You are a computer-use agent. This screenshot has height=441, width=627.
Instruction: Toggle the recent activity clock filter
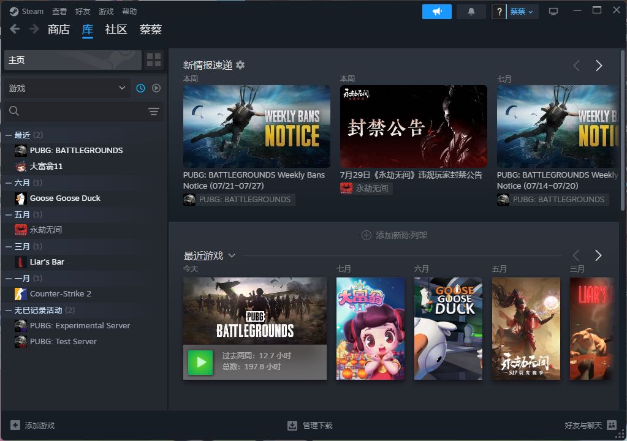140,88
